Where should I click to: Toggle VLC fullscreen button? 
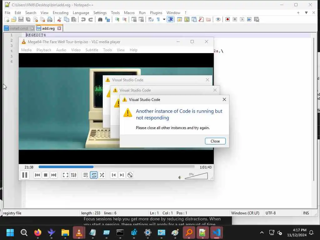pyautogui.click(x=66, y=175)
